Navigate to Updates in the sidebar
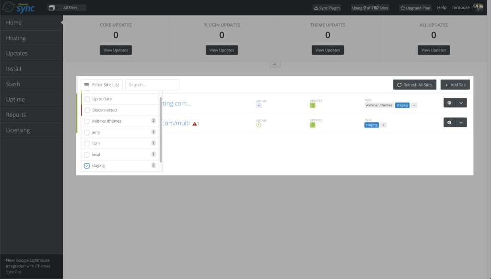 [31, 54]
